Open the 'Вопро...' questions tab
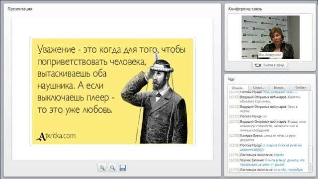The image size is (318, 179). tap(279, 88)
